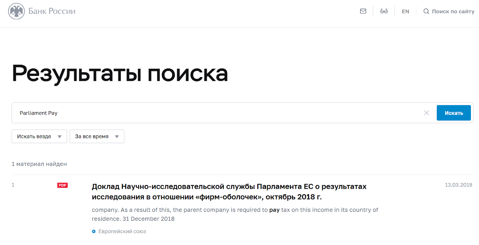
Task: Enable the visually impaired glasses mode
Action: 384,11
